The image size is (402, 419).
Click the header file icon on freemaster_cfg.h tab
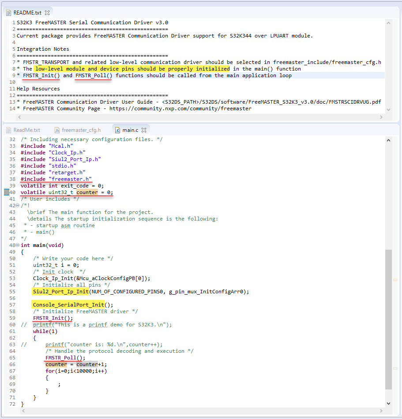point(57,130)
